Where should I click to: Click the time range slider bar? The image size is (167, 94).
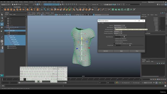pyautogui.click(x=42, y=83)
